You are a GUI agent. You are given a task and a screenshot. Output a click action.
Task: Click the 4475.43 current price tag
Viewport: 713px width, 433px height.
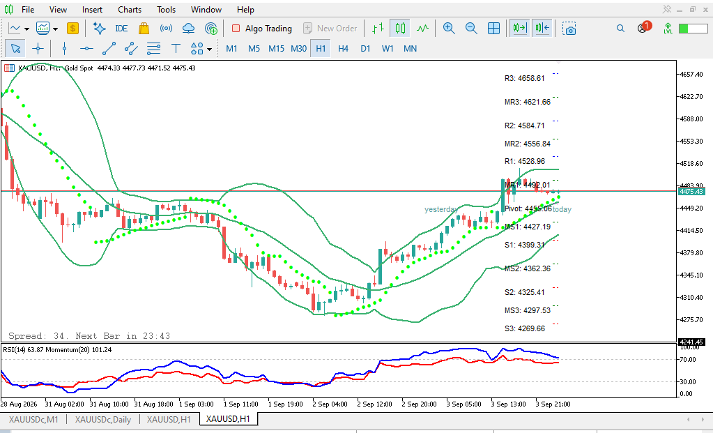pos(691,192)
